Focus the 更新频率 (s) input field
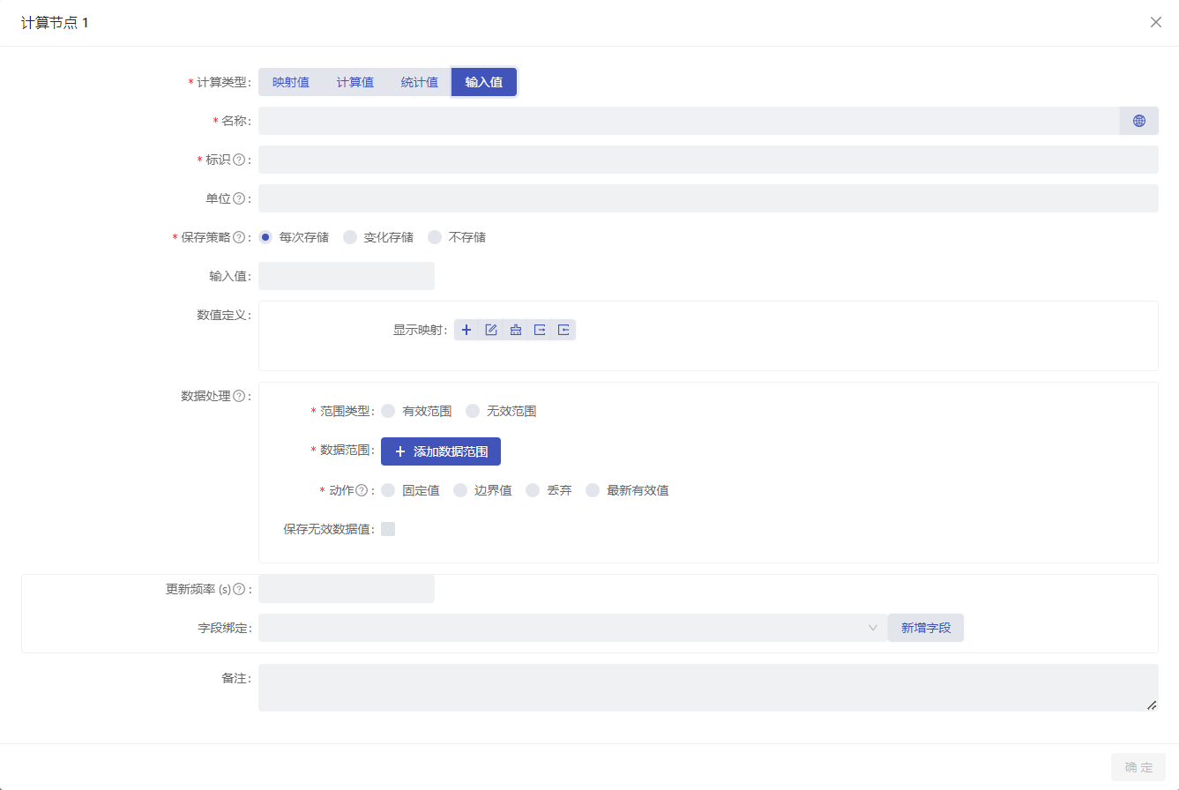 click(347, 589)
